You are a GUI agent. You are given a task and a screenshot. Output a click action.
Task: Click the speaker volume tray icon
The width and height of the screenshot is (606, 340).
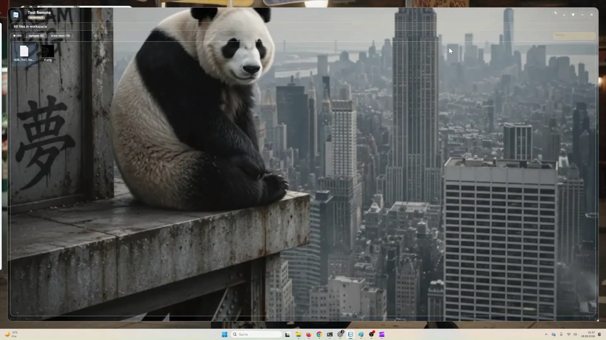coord(575,334)
